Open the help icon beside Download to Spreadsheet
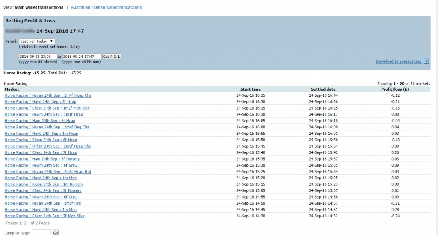The image size is (438, 235). click(x=426, y=62)
